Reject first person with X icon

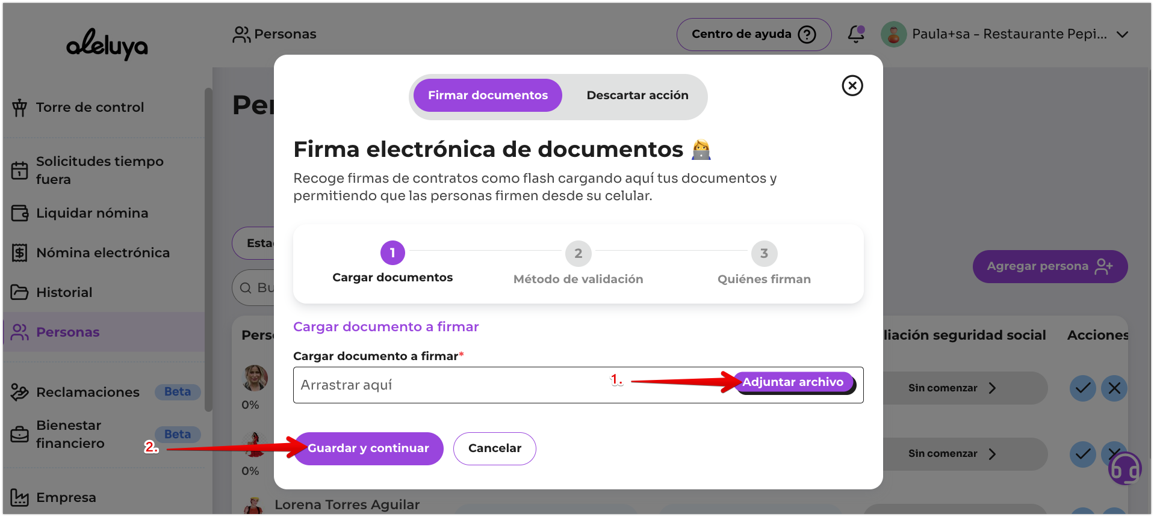click(1114, 388)
